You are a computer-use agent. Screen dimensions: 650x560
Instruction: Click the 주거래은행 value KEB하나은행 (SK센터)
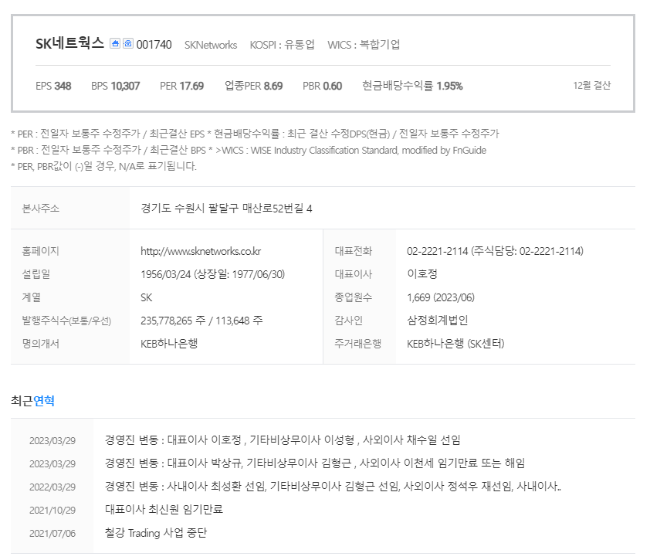[455, 344]
